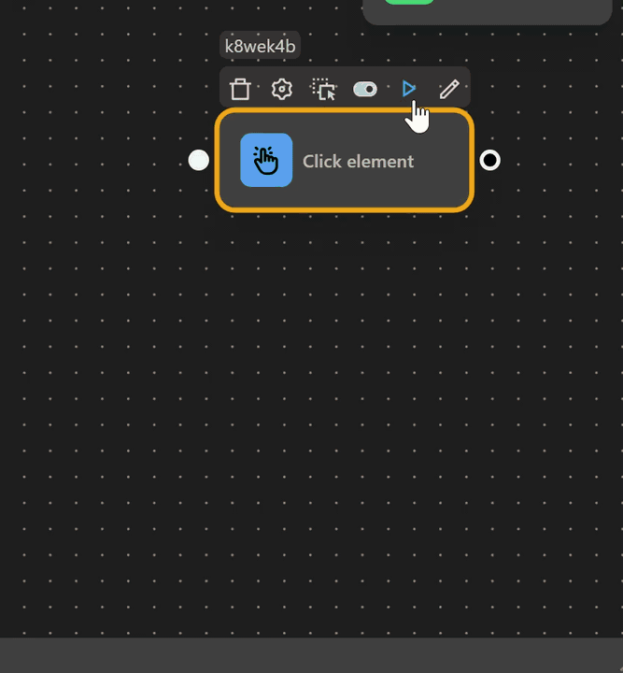Click the dashed-box element selector icon
The height and width of the screenshot is (673, 623).
point(323,89)
